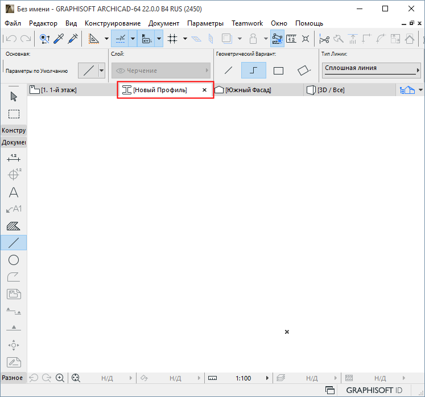Toggle guide lines snap button
The height and width of the screenshot is (397, 425).
tap(120, 39)
